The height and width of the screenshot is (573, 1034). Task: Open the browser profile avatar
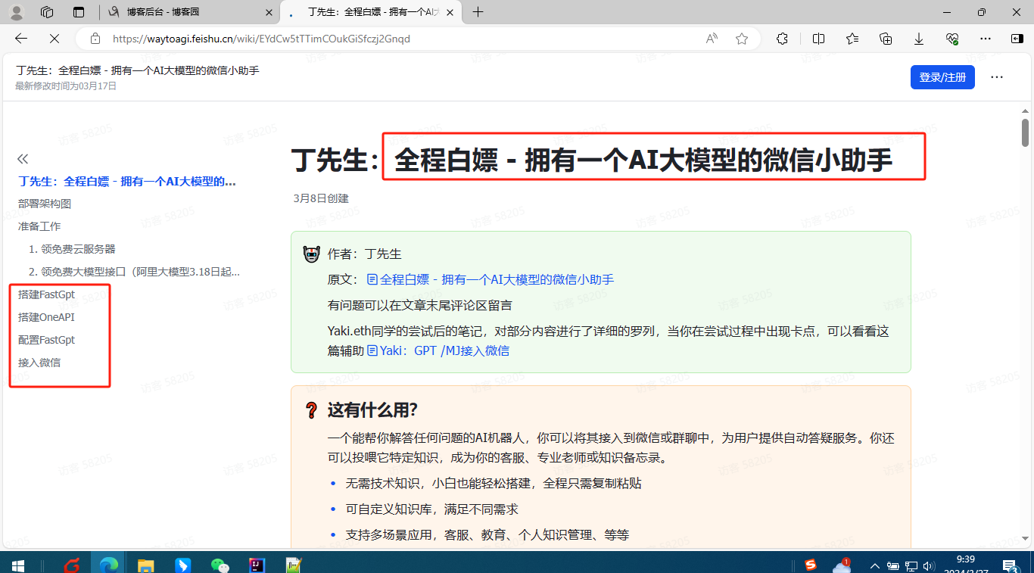(x=17, y=12)
